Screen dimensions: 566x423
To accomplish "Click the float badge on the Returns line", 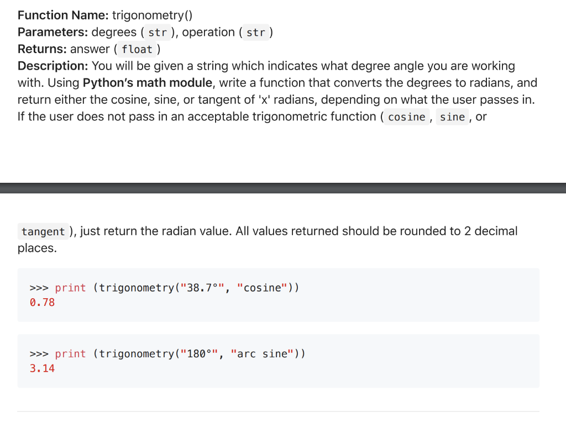I will coord(137,50).
